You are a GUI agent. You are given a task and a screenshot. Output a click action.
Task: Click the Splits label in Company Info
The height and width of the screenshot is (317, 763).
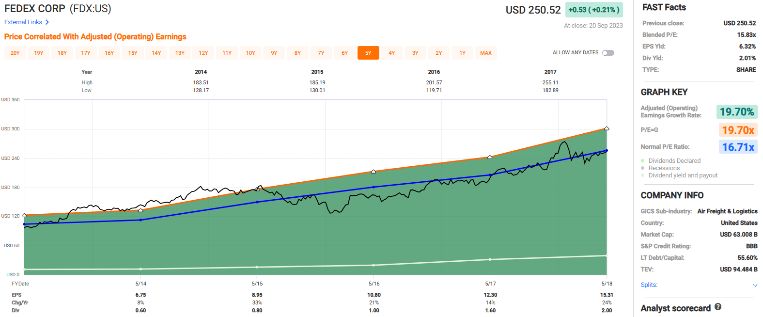(649, 285)
